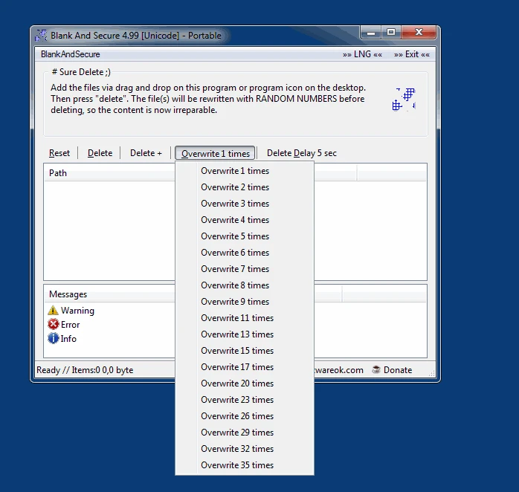Click the Reset button

coord(59,153)
